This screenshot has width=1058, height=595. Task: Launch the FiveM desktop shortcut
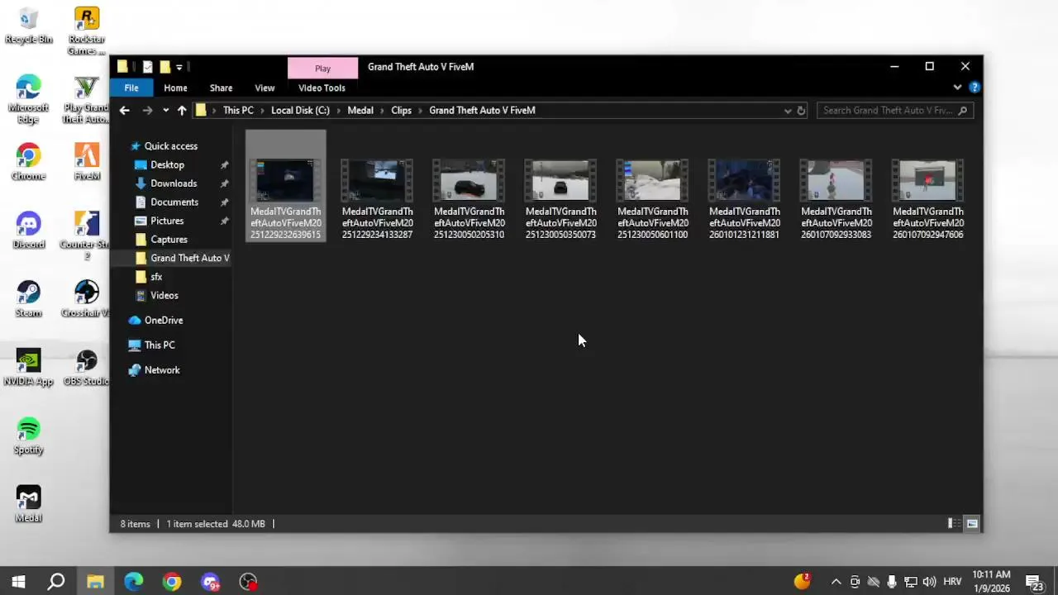point(87,162)
